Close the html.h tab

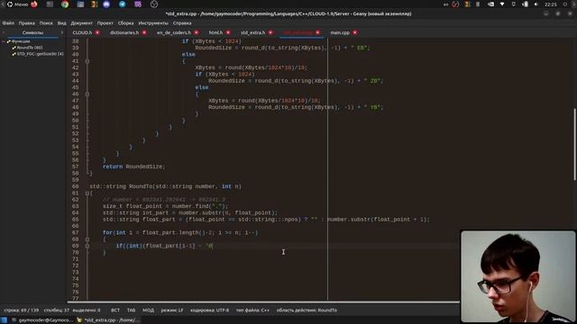[228, 32]
